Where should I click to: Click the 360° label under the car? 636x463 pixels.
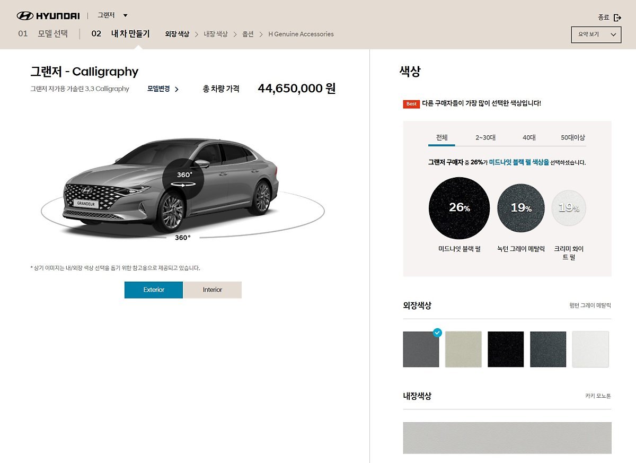(183, 238)
